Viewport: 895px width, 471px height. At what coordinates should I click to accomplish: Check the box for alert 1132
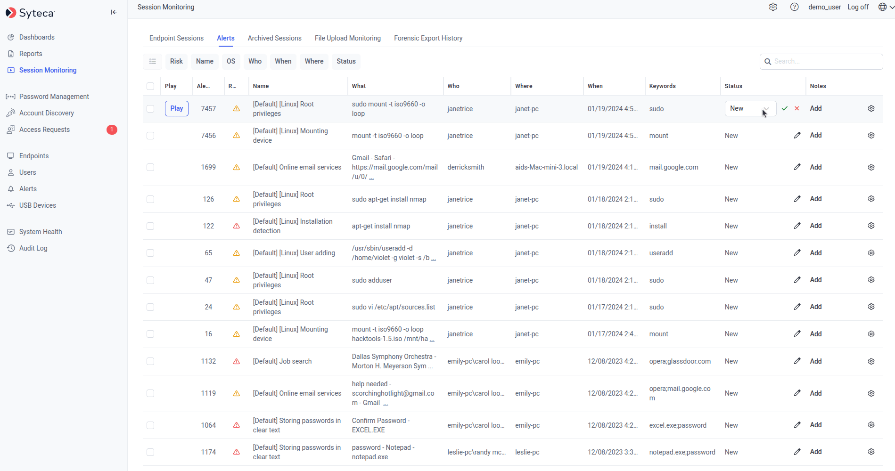[150, 361]
